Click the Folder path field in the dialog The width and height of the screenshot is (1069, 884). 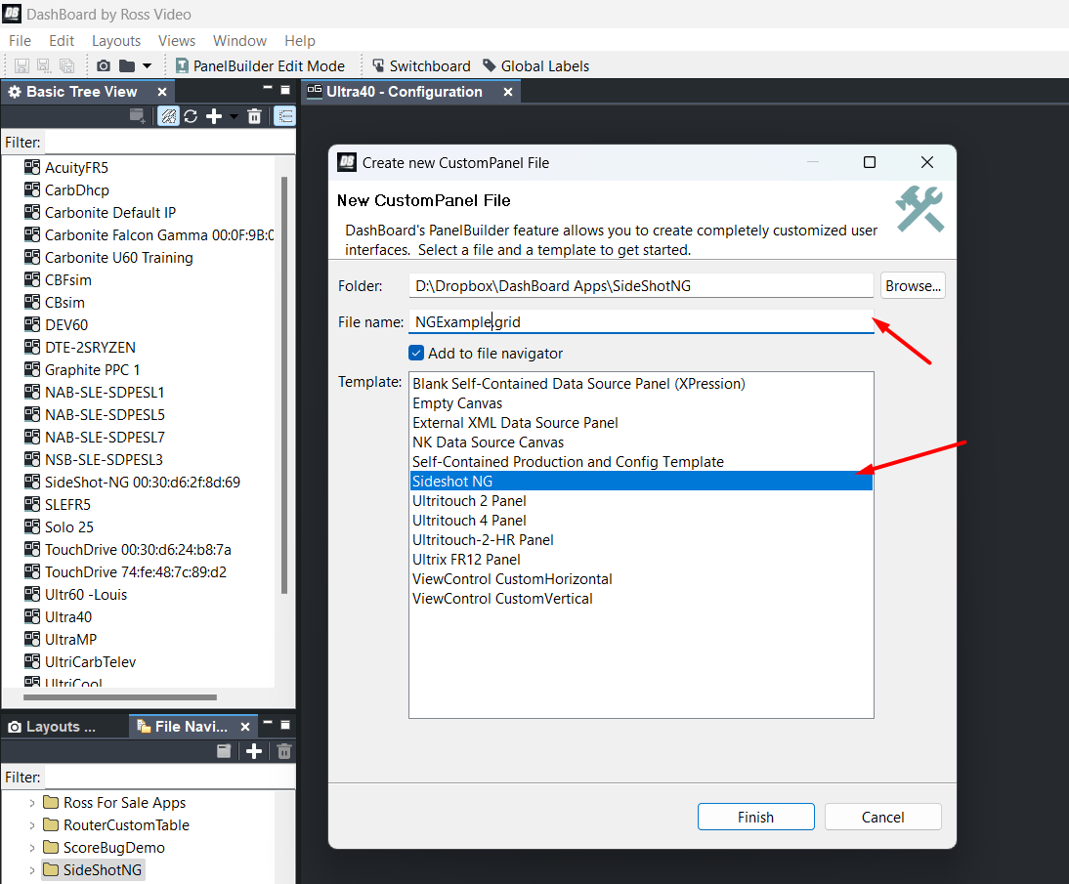pyautogui.click(x=641, y=286)
